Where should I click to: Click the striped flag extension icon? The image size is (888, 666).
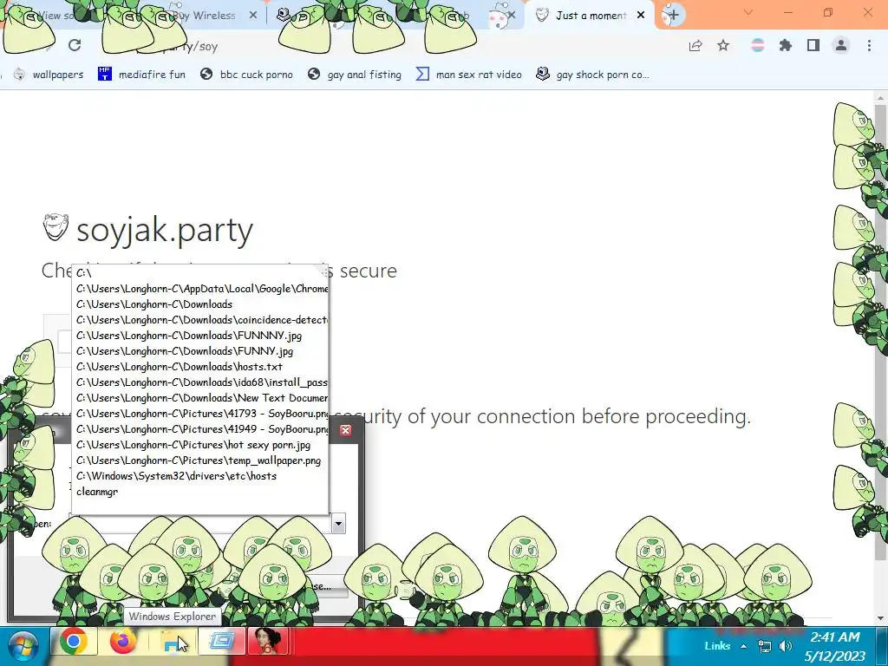tap(757, 45)
